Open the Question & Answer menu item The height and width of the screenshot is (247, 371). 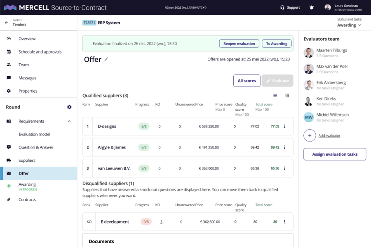click(x=36, y=147)
